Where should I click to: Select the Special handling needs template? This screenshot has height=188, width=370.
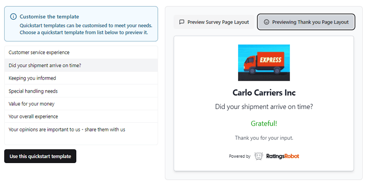click(x=81, y=91)
